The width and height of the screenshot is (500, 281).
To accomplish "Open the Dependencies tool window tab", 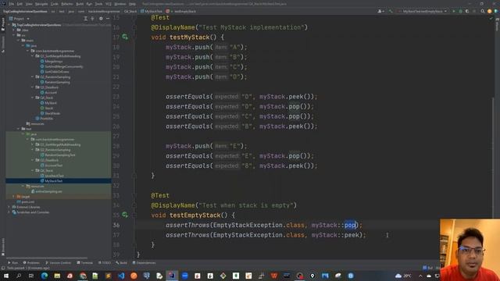I will point(144,263).
